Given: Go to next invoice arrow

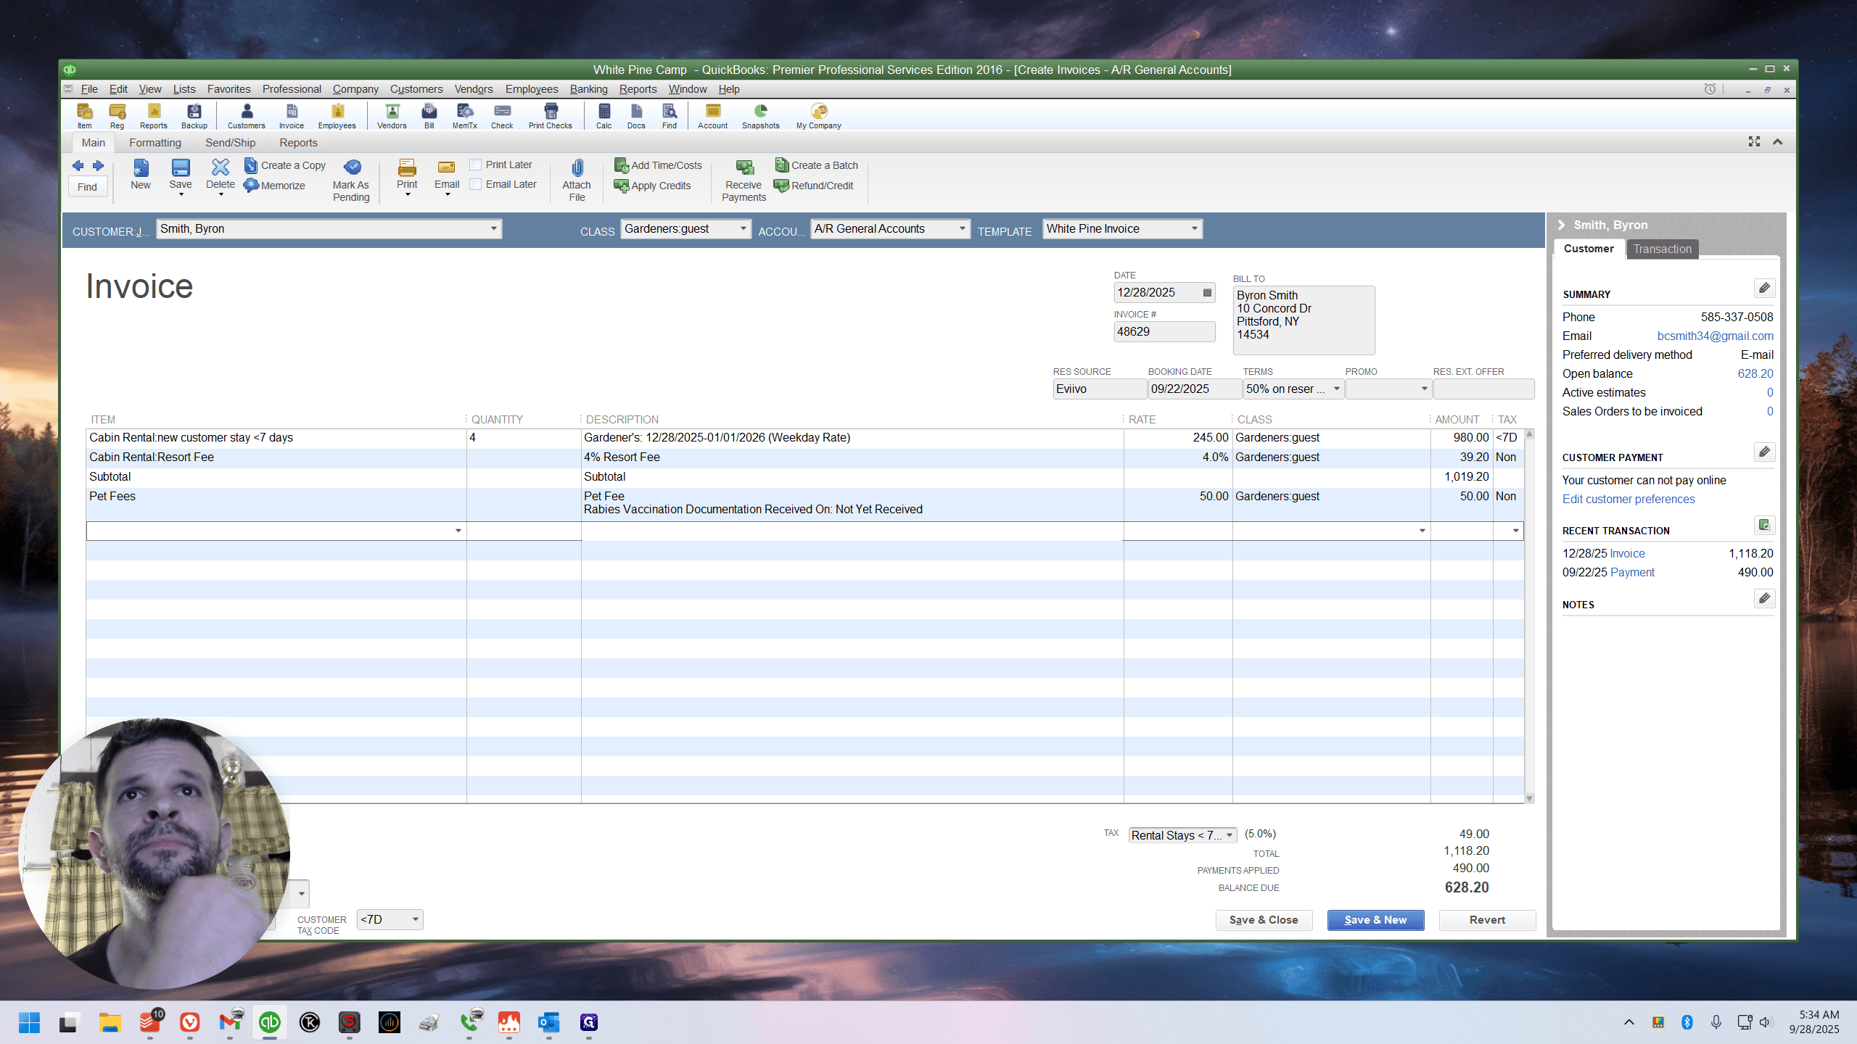Looking at the screenshot, I should 98,165.
